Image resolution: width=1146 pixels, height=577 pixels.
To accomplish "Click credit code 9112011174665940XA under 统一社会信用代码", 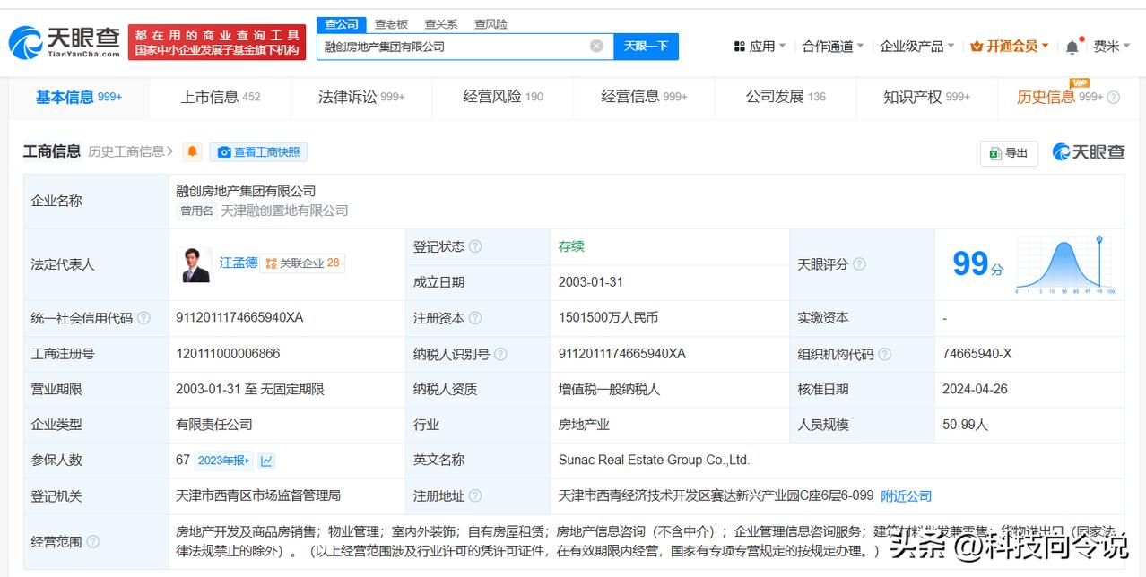I will pyautogui.click(x=239, y=318).
